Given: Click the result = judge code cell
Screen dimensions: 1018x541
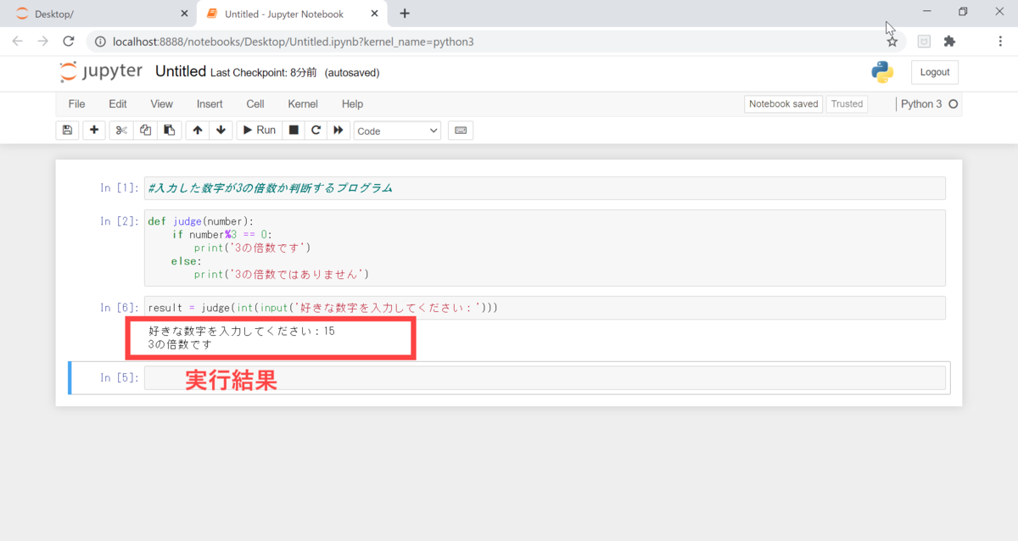Looking at the screenshot, I should click(545, 307).
